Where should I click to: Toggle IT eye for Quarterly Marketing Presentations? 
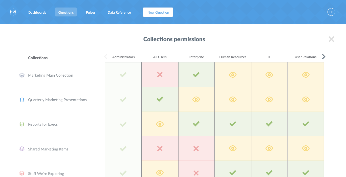pos(269,99)
